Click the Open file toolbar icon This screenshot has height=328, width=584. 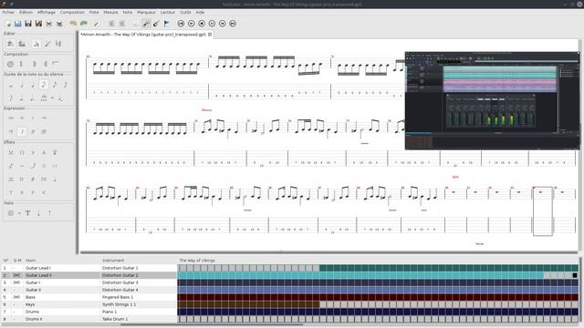(18, 24)
